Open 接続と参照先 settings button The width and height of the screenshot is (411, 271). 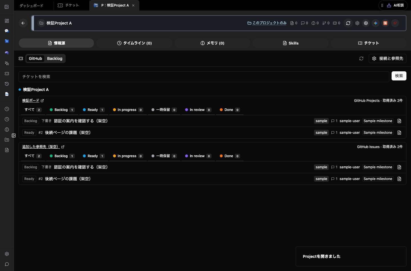click(388, 58)
